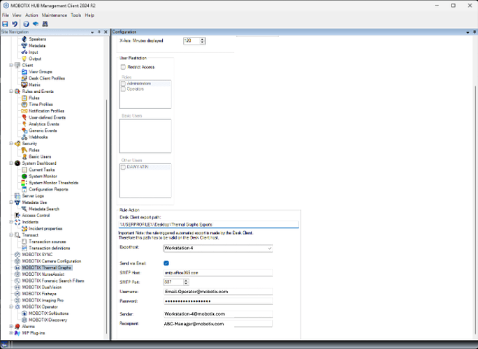Select MOBOTIX Discovery tree item
478x349 pixels.
click(x=48, y=320)
